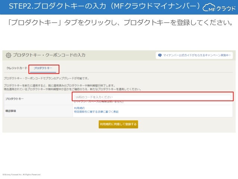Click the text about プランのアップグレードが可能です
The height and width of the screenshot is (179, 238).
[x=46, y=78]
